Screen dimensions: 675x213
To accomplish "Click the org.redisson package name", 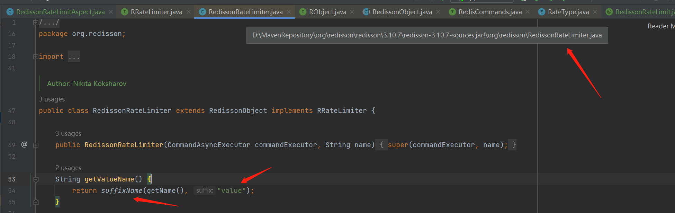I will tap(97, 34).
